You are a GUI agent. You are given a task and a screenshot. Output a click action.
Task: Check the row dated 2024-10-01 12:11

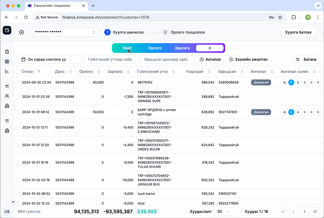[x=18, y=127]
